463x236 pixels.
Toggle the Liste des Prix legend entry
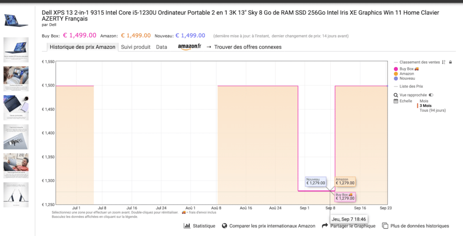click(x=411, y=86)
